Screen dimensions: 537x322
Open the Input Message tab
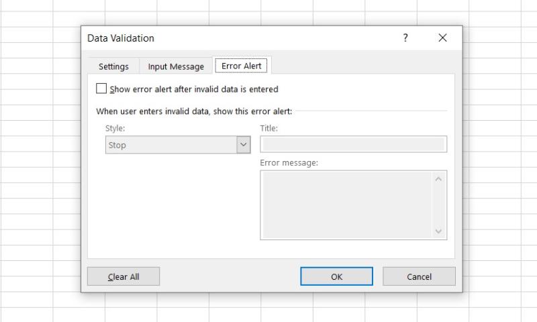pyautogui.click(x=176, y=66)
